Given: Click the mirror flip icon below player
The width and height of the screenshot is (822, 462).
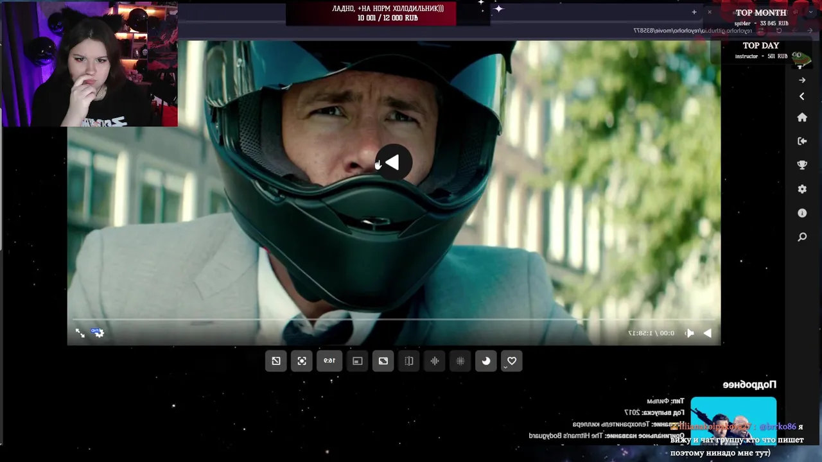Looking at the screenshot, I should [x=409, y=361].
